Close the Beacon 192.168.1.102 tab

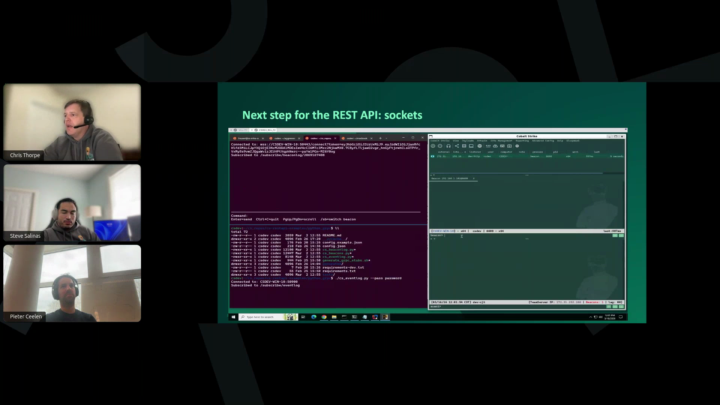(x=474, y=178)
